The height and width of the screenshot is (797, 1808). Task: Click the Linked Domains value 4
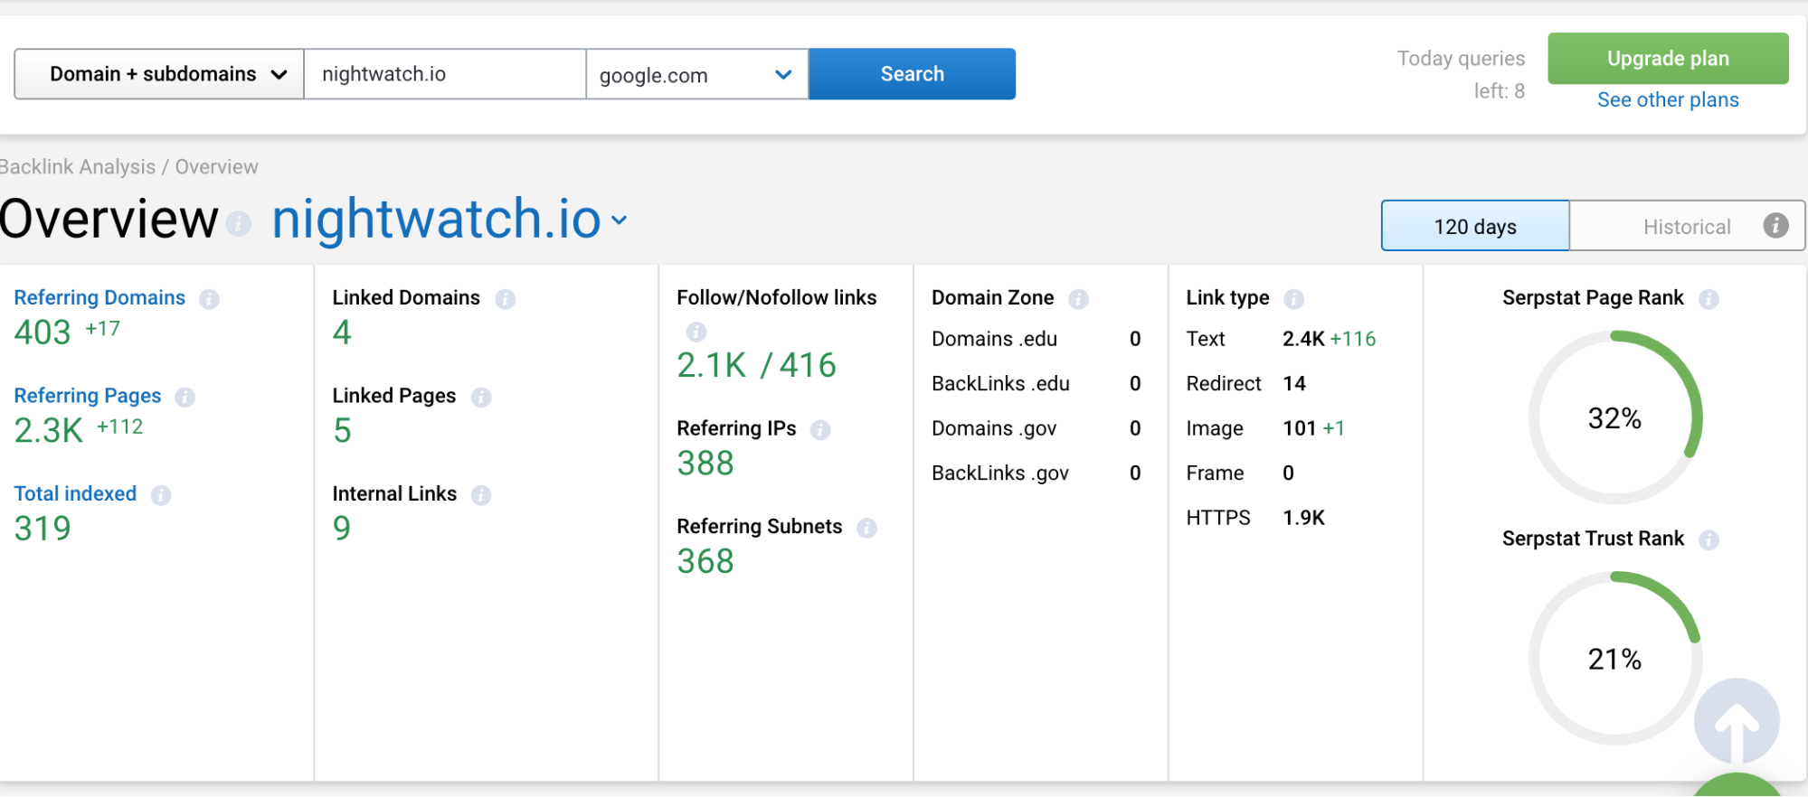(x=342, y=333)
